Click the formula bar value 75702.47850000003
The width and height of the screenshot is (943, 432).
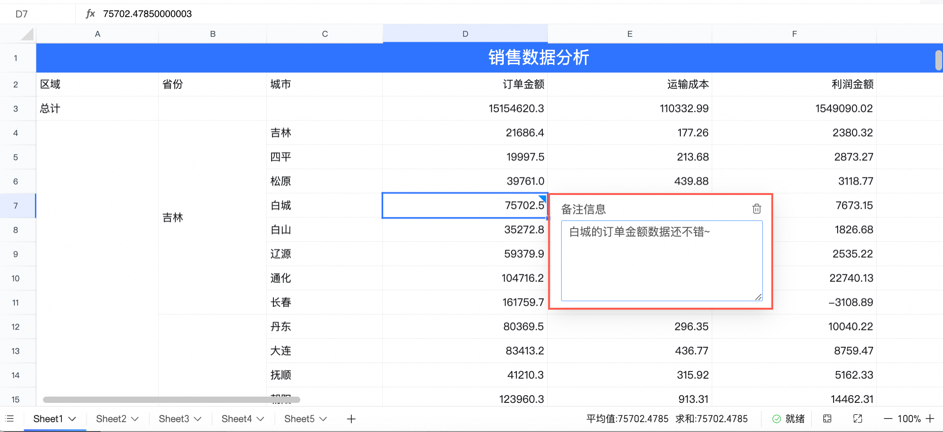point(147,14)
